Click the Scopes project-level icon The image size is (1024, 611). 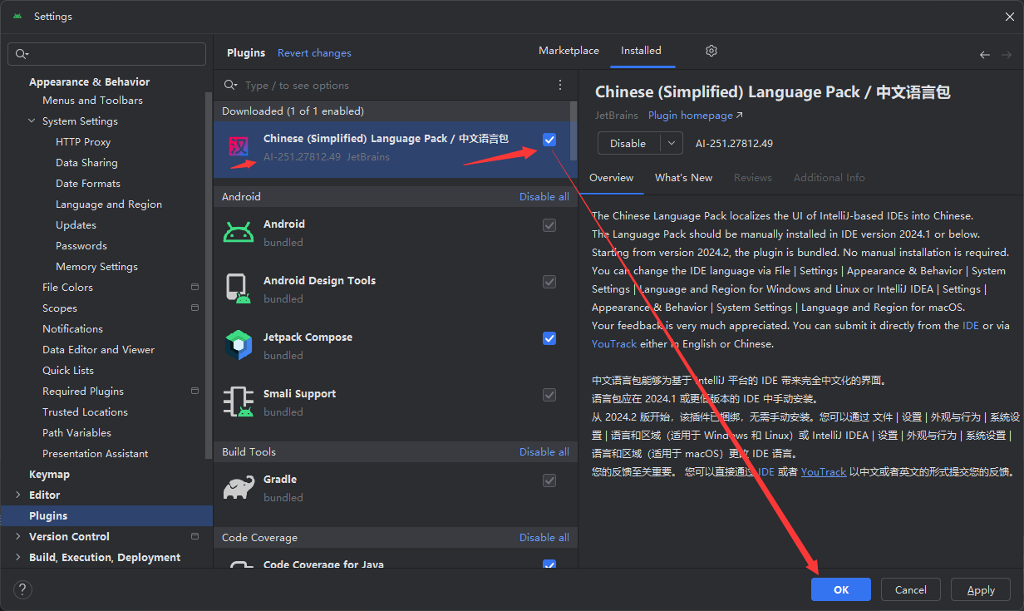(194, 308)
